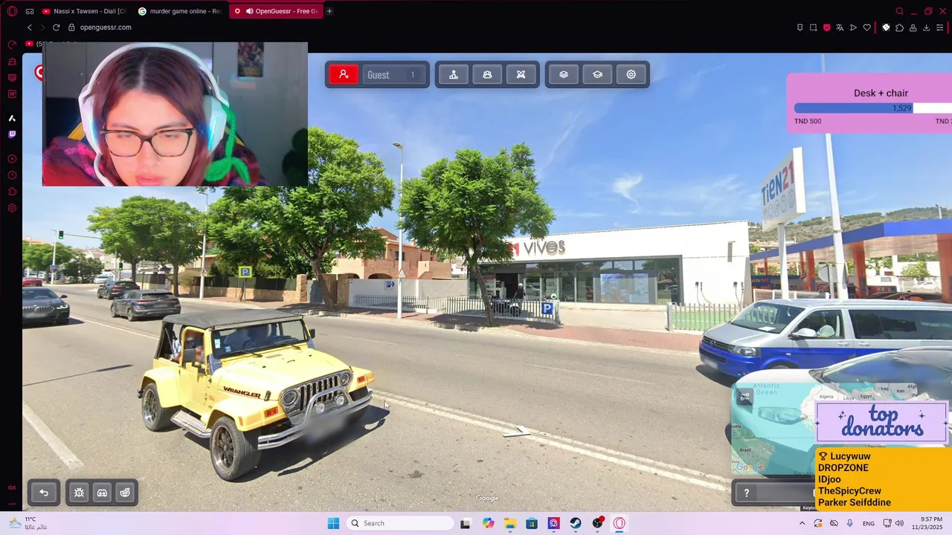Open Microsoft Store from taskbar
Viewport: 952px width, 535px height.
532,523
